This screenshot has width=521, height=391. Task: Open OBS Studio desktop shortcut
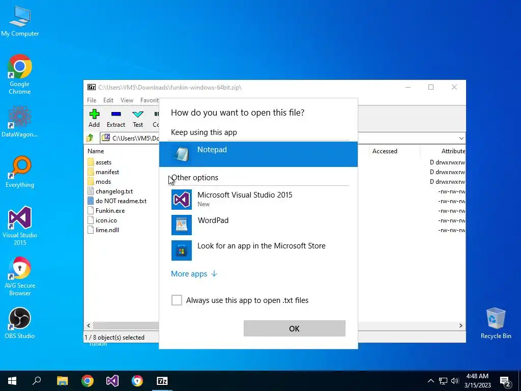coord(20,323)
